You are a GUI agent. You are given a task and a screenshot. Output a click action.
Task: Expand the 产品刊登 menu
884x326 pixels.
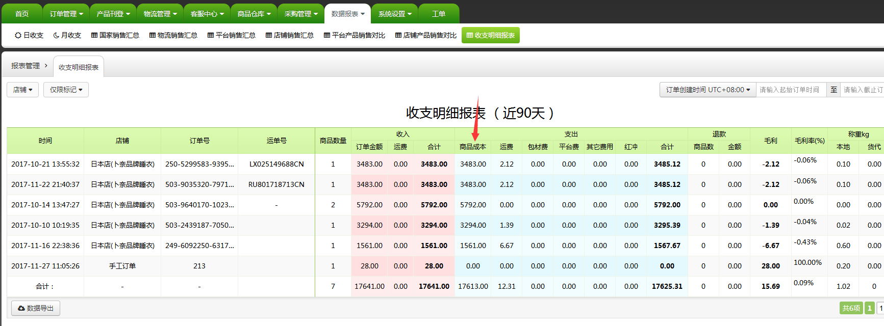pyautogui.click(x=113, y=14)
